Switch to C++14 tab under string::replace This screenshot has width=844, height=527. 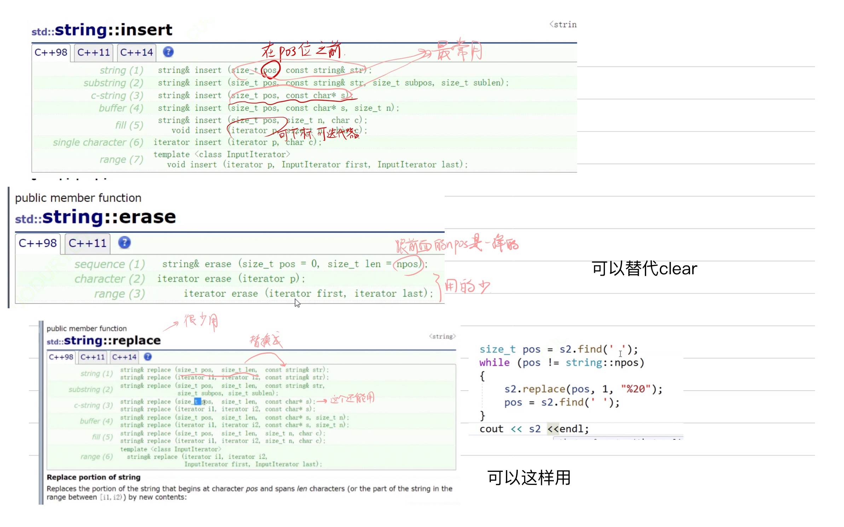tap(124, 357)
